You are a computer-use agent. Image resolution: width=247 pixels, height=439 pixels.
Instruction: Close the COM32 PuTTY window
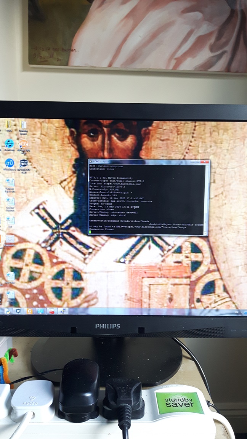tap(205, 162)
